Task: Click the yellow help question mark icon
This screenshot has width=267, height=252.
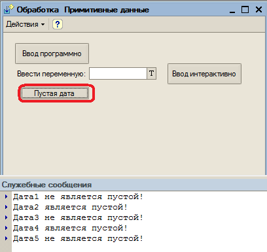Action: tap(58, 24)
